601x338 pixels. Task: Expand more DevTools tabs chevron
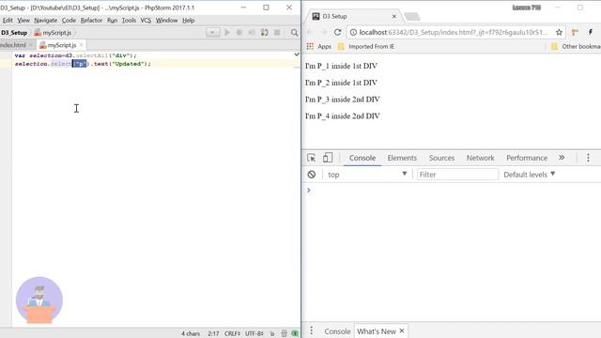tap(562, 158)
